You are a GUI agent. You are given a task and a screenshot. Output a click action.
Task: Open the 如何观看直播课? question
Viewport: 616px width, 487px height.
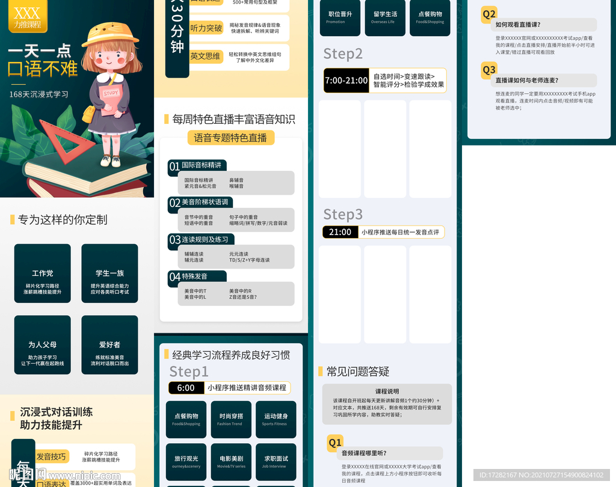pos(544,25)
